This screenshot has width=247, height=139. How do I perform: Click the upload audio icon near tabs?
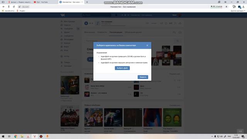(180, 32)
